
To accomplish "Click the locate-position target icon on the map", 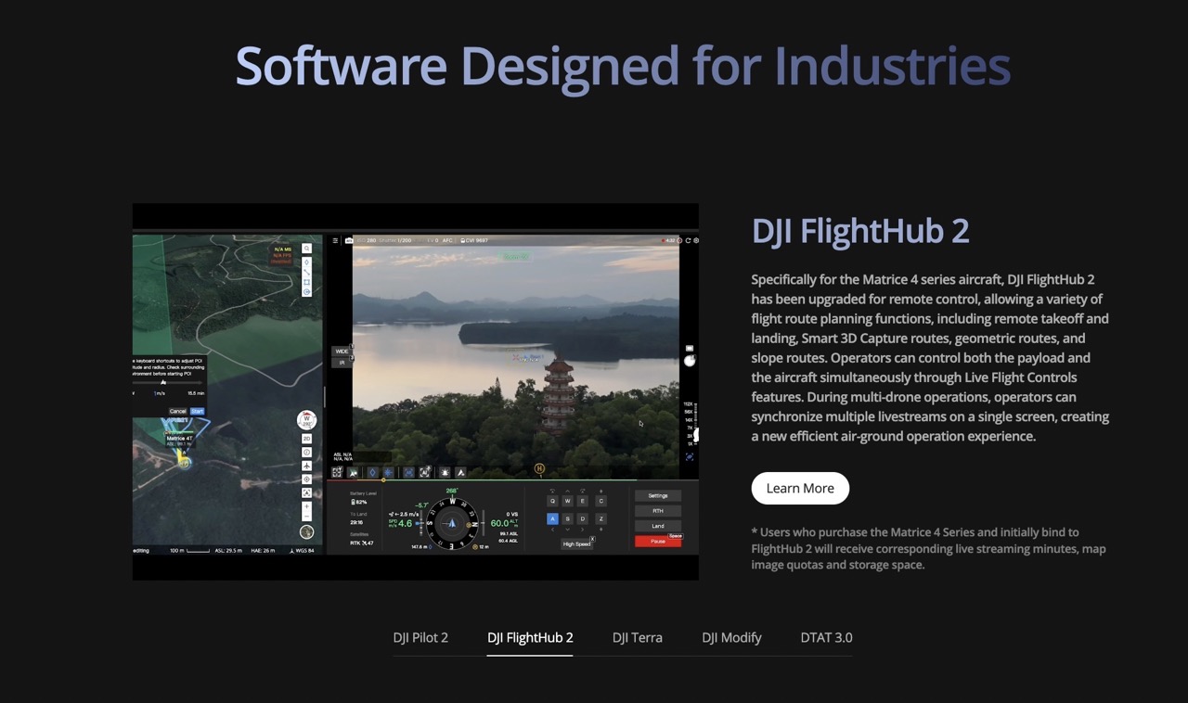I will click(306, 479).
